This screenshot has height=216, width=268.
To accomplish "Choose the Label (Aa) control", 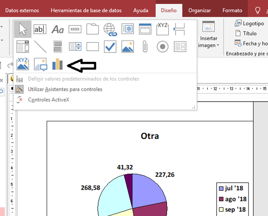I will pyautogui.click(x=58, y=29).
